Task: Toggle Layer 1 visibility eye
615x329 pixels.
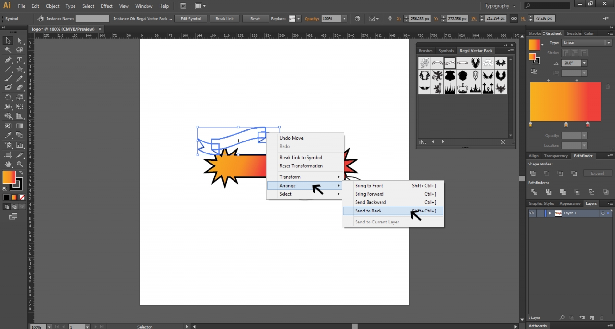Action: 532,213
